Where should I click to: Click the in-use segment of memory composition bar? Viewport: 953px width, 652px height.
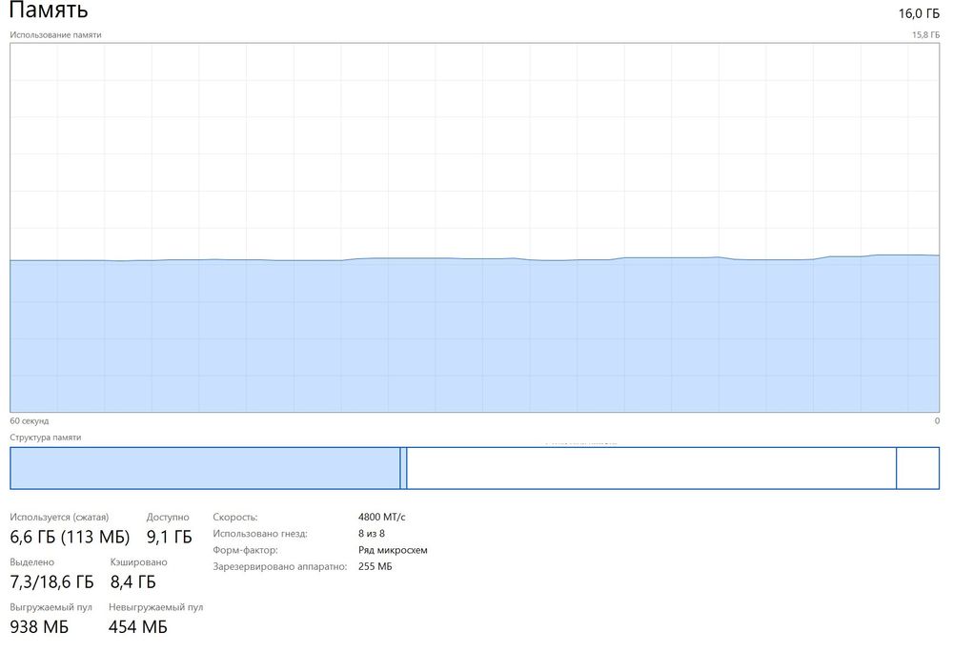(x=205, y=468)
